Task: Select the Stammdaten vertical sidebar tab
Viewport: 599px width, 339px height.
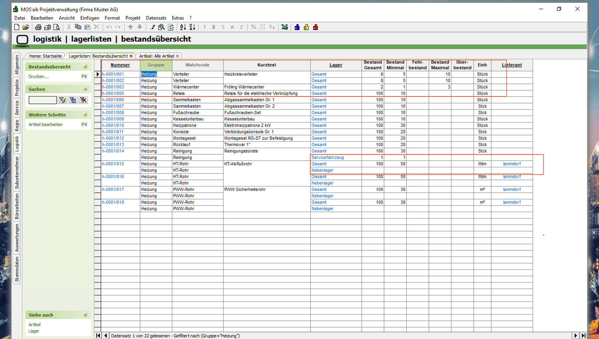Action: (17, 269)
